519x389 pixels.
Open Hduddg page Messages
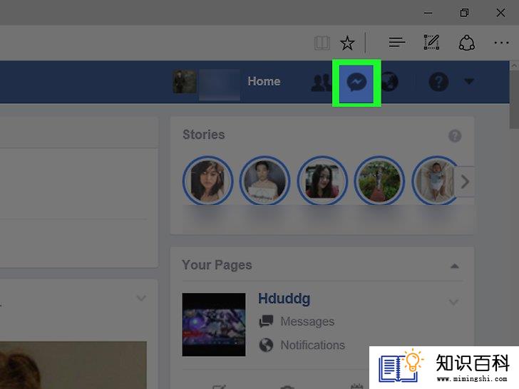[x=307, y=321]
